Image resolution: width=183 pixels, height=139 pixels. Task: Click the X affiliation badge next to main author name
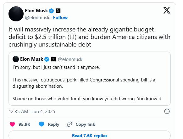[58, 11]
